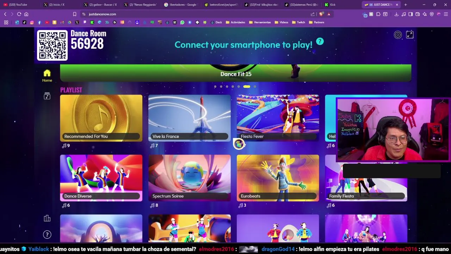Open the Instagram bookmark
This screenshot has height=254, width=451.
(x=32, y=22)
